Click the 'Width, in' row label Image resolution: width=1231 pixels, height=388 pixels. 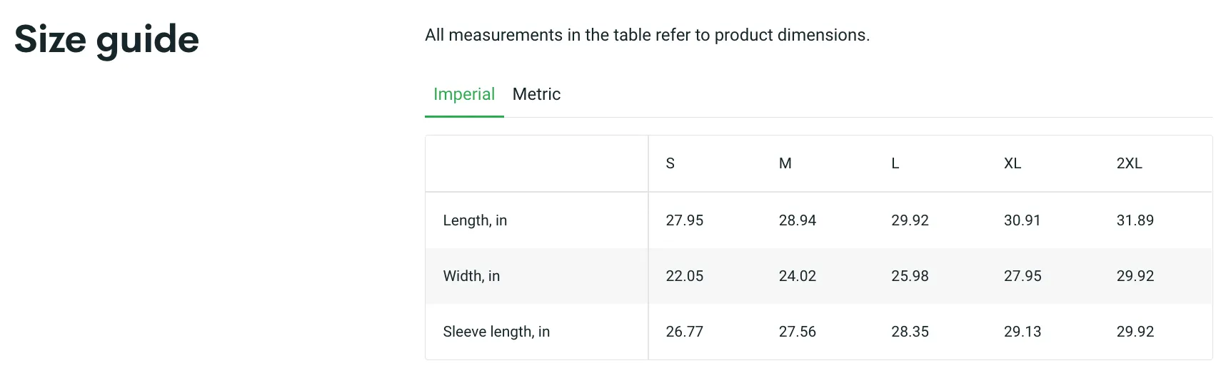click(471, 276)
